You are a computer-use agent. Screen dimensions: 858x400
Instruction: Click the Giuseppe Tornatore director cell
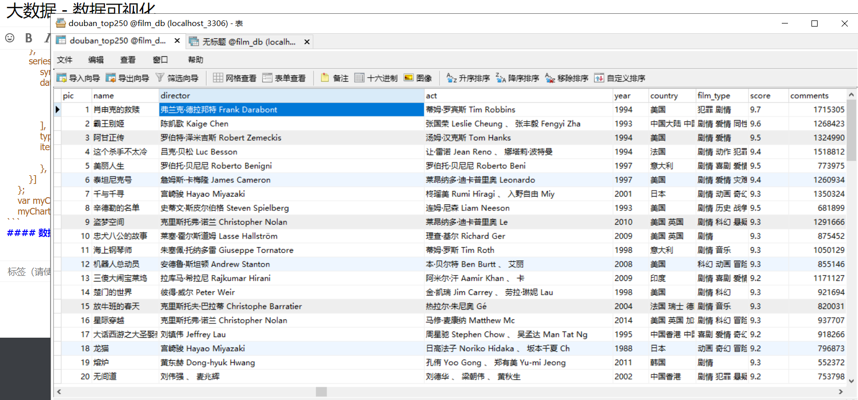[291, 250]
